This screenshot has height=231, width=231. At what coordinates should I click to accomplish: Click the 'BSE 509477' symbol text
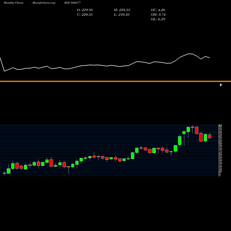[x=73, y=3]
